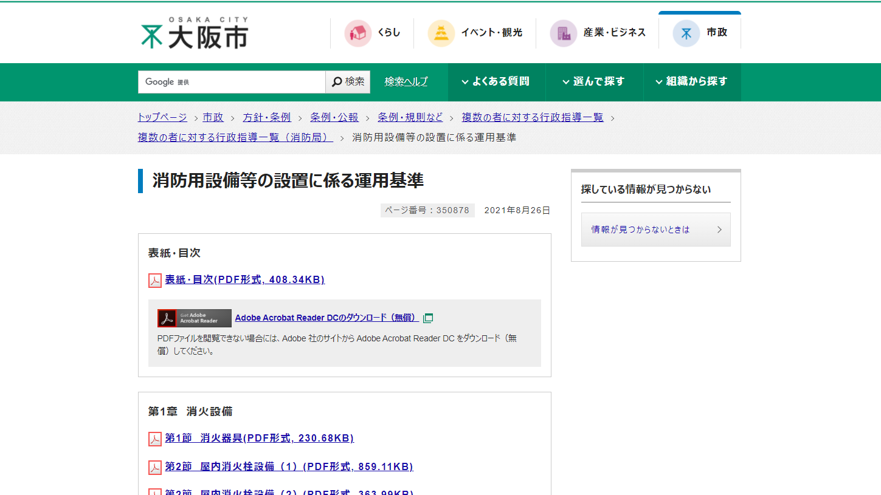
Task: Open 表紙・目次 PDF link
Action: pos(245,279)
